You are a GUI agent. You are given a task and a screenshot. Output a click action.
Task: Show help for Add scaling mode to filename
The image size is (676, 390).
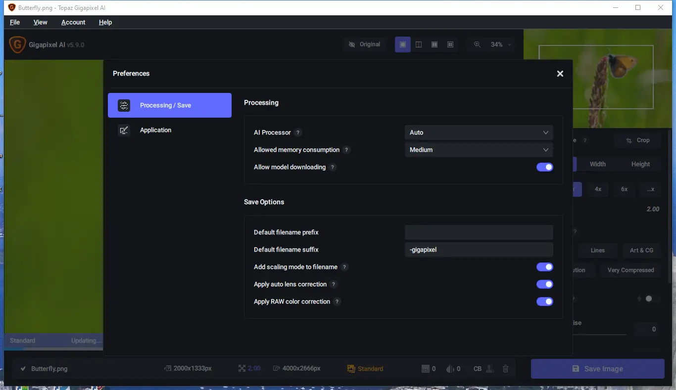coord(344,267)
